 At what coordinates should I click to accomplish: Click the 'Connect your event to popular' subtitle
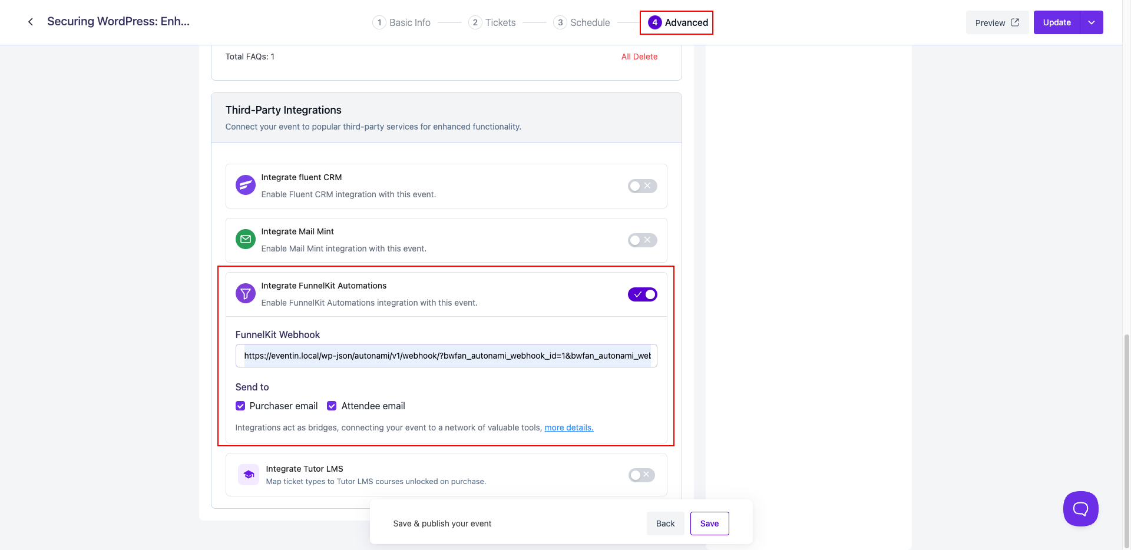point(373,127)
